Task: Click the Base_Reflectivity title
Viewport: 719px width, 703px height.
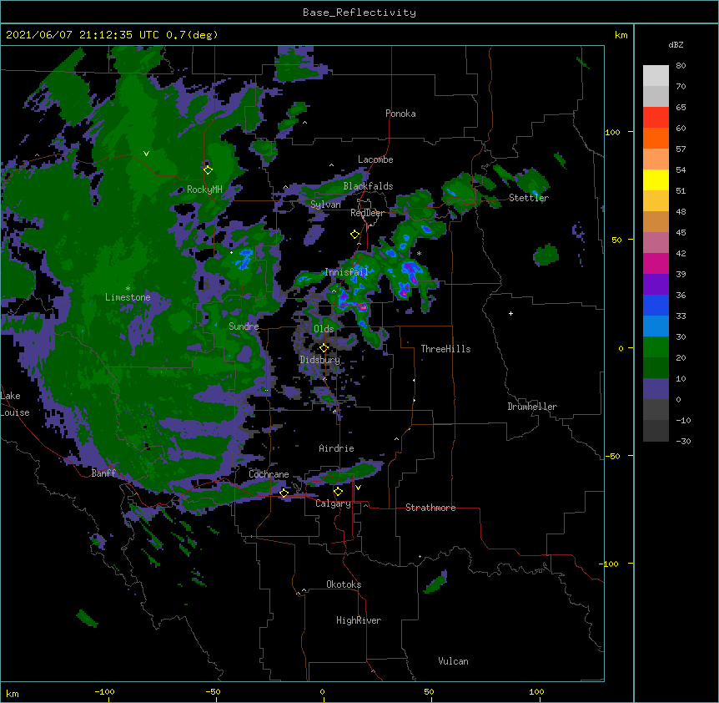Action: coord(359,13)
